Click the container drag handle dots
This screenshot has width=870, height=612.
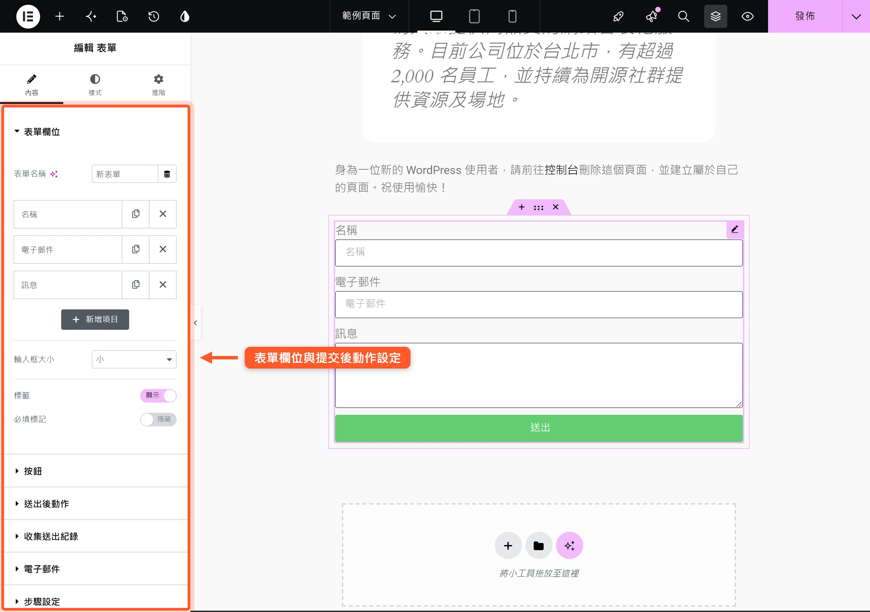pyautogui.click(x=538, y=207)
